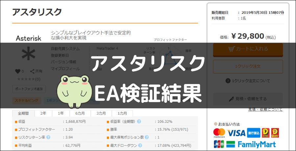Click the ポートフォリオ追加 button
The image size is (296, 151).
pyautogui.click(x=29, y=89)
